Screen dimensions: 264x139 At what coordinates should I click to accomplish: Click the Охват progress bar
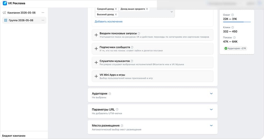[237, 22]
